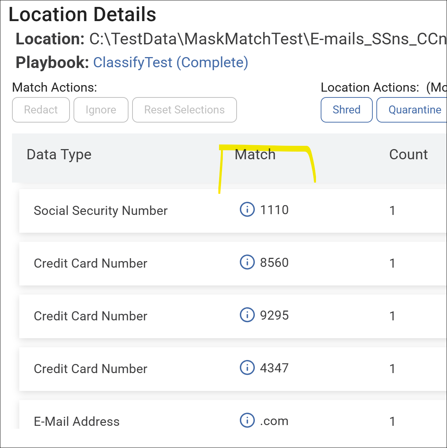This screenshot has height=448, width=447.
Task: Click info icon beside match 9295
Action: tap(247, 315)
